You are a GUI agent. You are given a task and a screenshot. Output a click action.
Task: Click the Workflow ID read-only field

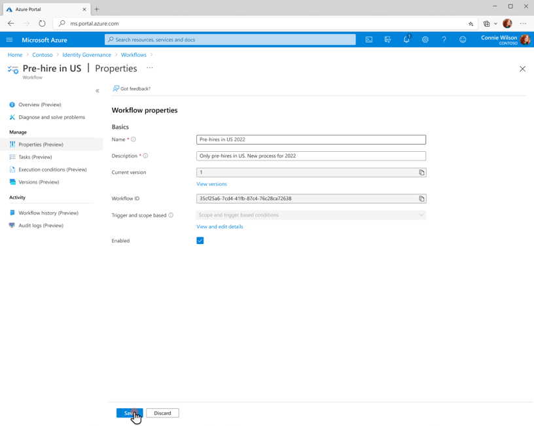pyautogui.click(x=311, y=198)
